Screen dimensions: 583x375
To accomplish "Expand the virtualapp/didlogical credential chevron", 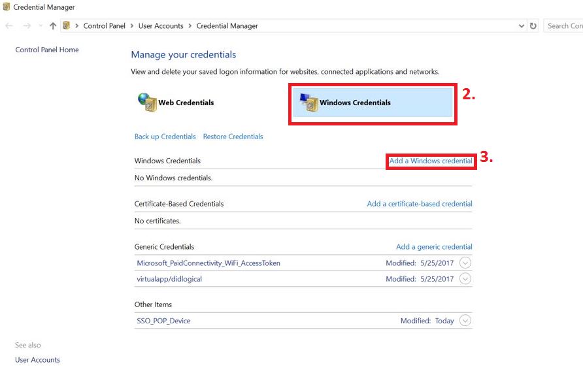I will [x=465, y=278].
